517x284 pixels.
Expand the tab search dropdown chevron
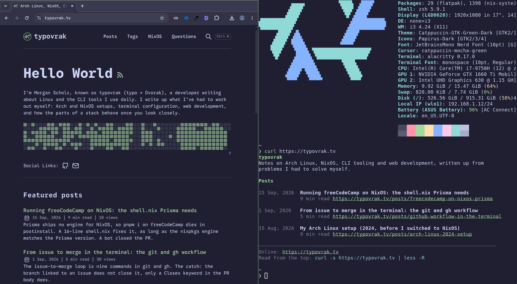[x=5, y=6]
